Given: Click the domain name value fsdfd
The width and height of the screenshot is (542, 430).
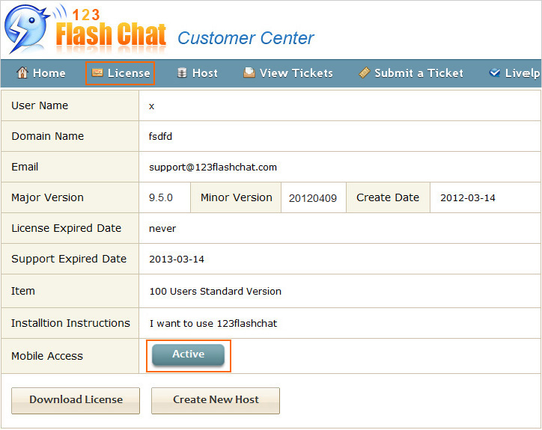Looking at the screenshot, I should pos(160,136).
